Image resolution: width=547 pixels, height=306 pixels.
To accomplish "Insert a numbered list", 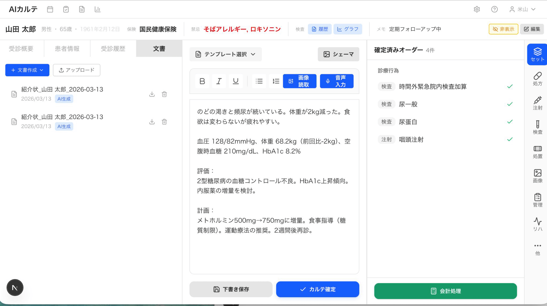I will [x=276, y=81].
